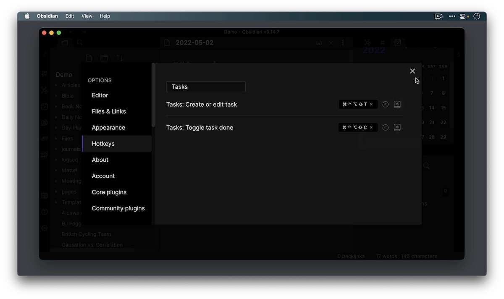Viewport: 504px width, 299px height.
Task: Open more options for the 2022-05-02 note
Action: point(343,43)
